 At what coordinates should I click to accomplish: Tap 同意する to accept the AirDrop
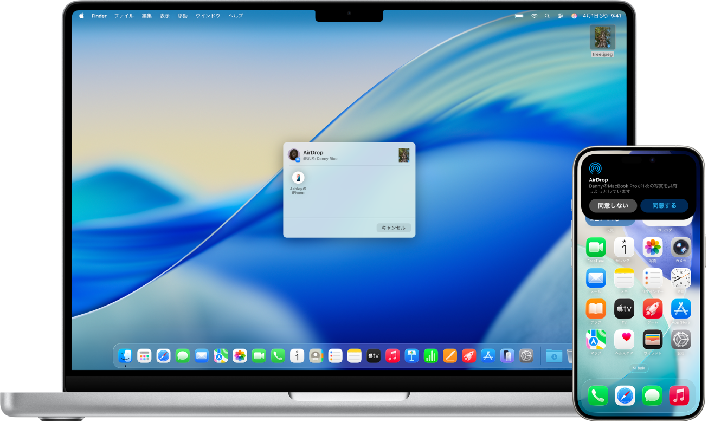(664, 205)
